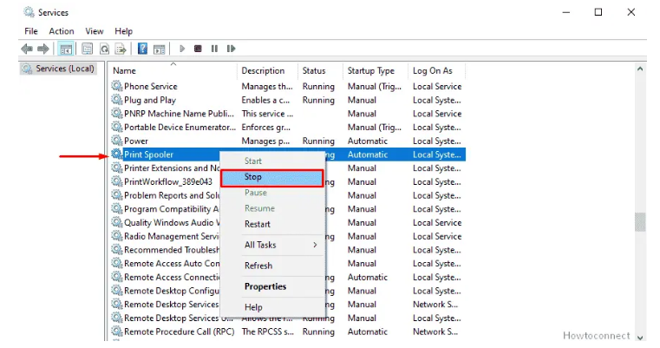Expand the All Tasks submenu
The height and width of the screenshot is (348, 660).
[272, 245]
